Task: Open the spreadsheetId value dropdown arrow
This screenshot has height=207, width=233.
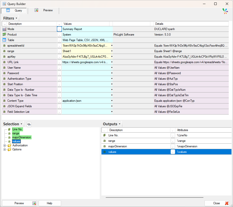Action: 112,46
